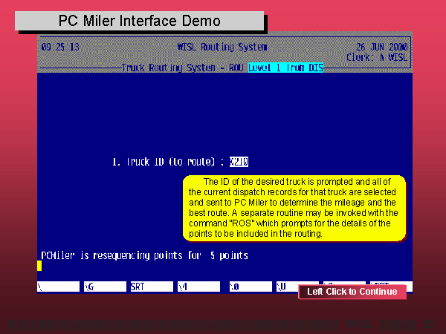Select the Truck ID field showing X210
This screenshot has width=446, height=334.
tap(239, 162)
